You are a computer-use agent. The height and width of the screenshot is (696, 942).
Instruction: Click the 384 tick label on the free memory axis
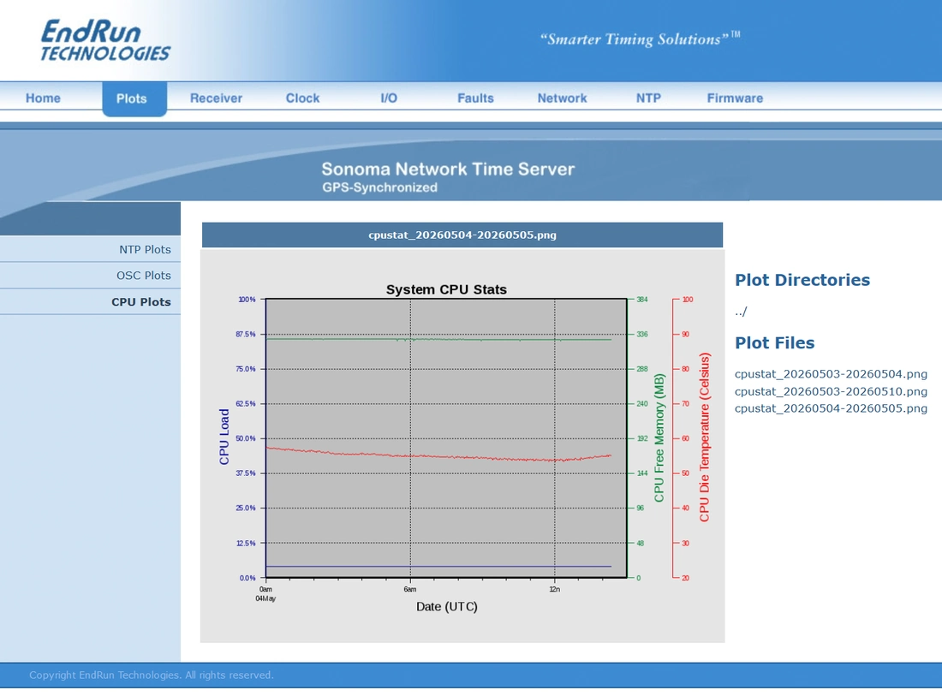tap(641, 299)
